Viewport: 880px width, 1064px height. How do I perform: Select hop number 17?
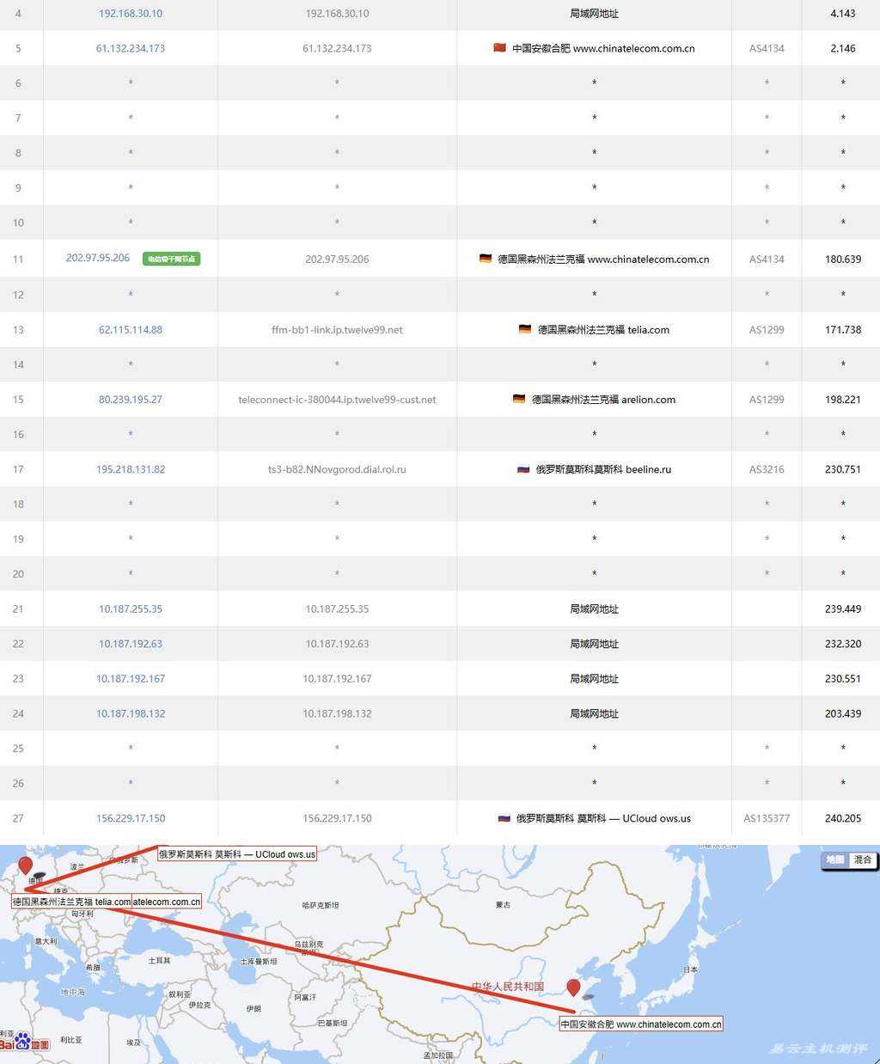[18, 470]
